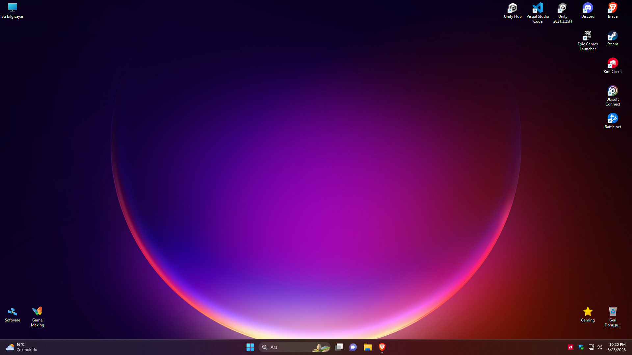Open the clock and date flyout
The image size is (632, 355).
(x=617, y=347)
